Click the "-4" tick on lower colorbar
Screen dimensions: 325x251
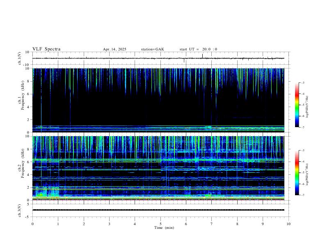[x=303, y=162]
